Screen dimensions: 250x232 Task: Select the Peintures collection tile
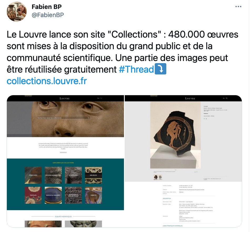pos(33,175)
